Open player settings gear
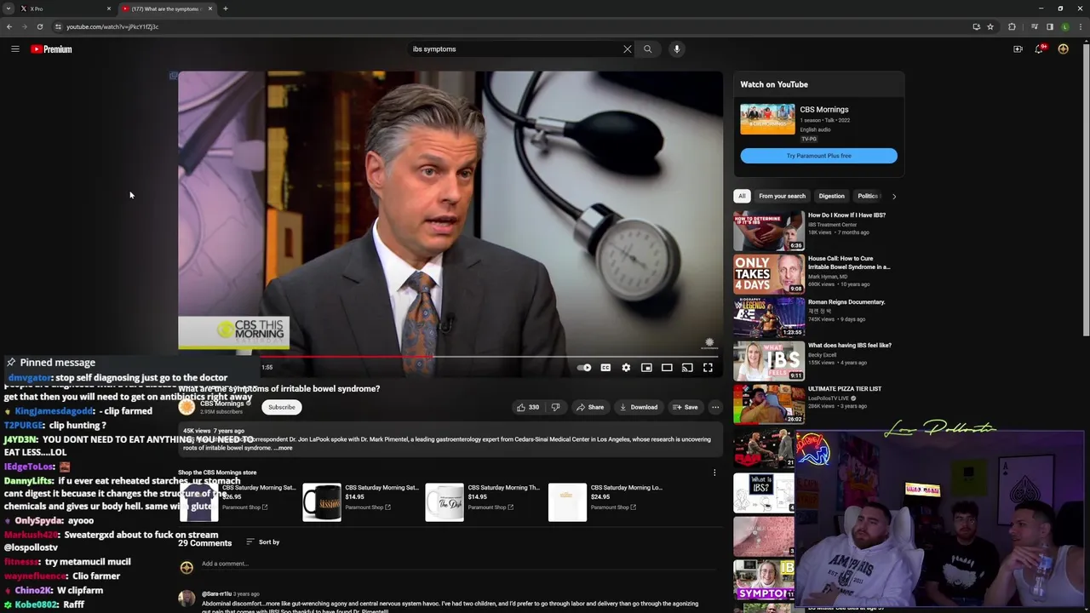The height and width of the screenshot is (613, 1090). click(626, 368)
